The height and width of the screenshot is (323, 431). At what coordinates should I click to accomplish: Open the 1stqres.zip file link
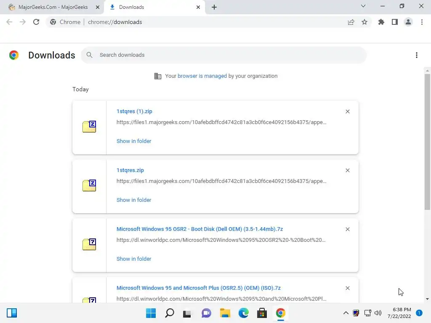click(130, 170)
